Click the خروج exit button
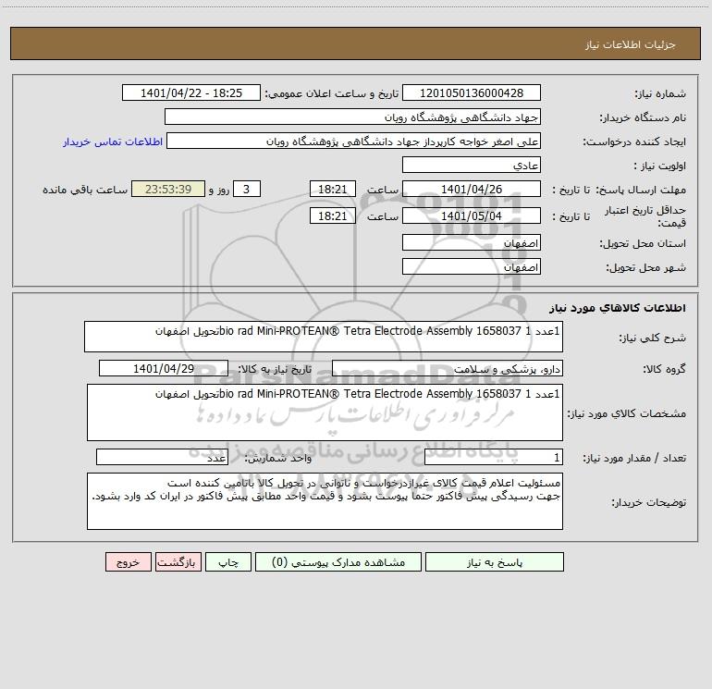This screenshot has width=712, height=689. pos(128,562)
